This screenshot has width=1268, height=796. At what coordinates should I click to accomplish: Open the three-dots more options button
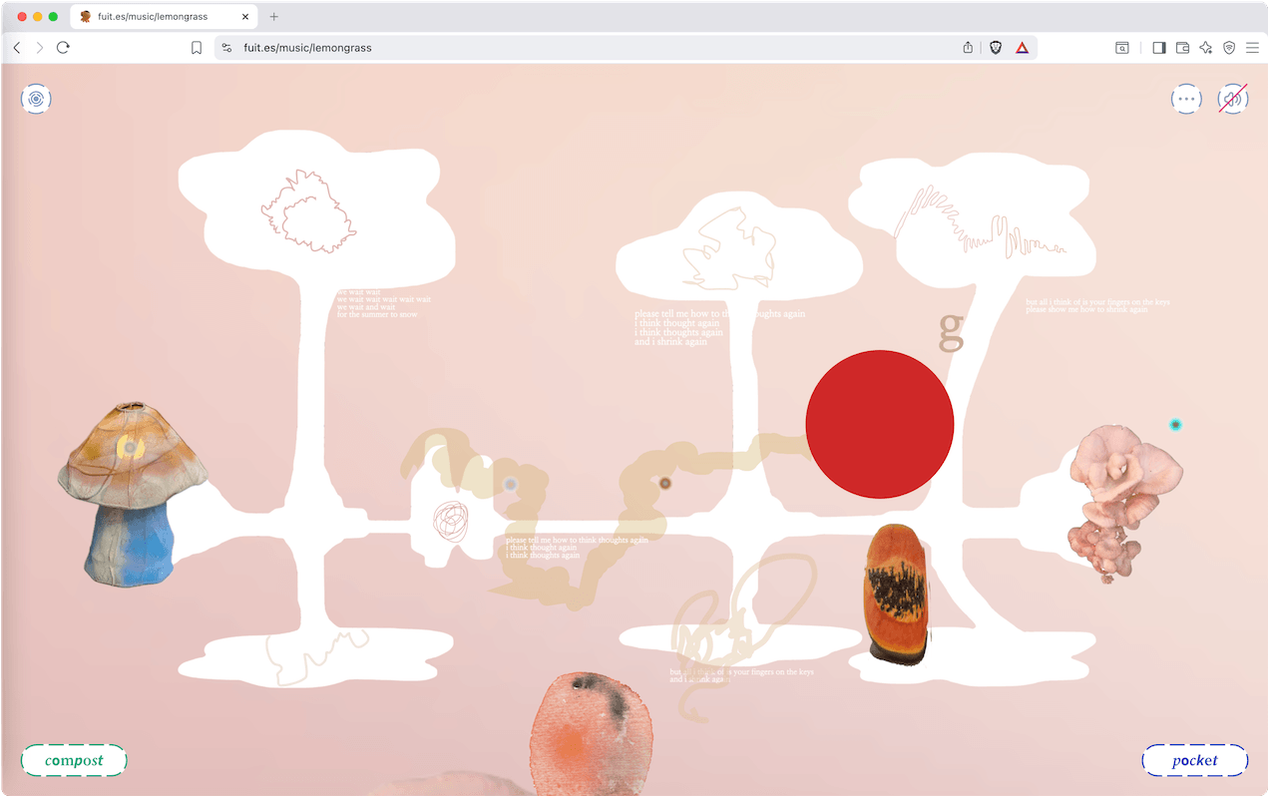[x=1186, y=99]
